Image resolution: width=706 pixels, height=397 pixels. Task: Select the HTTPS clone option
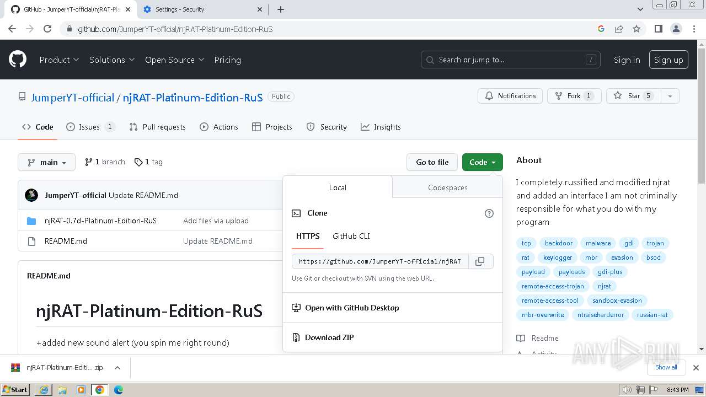tap(308, 236)
